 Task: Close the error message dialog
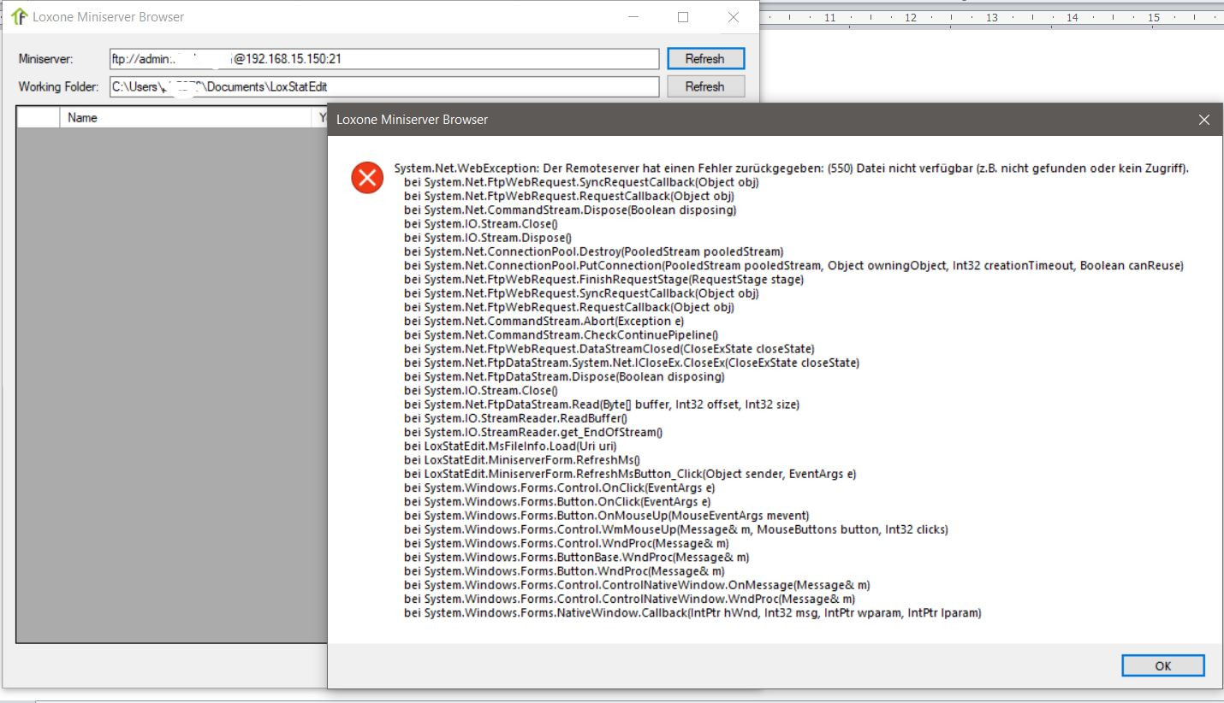click(1204, 120)
